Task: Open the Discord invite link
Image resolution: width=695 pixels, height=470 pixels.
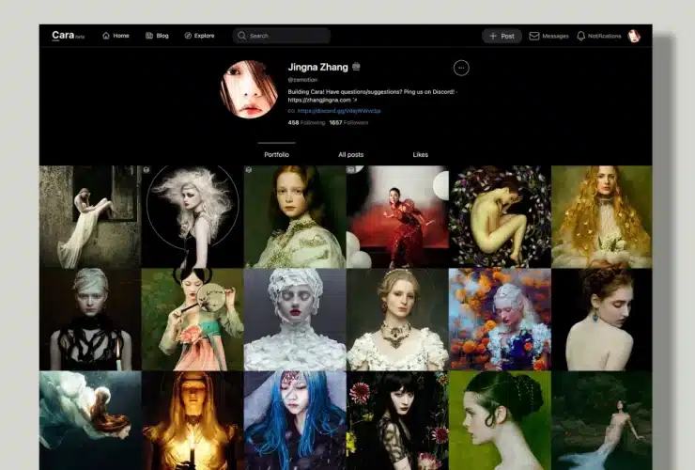Action: (x=338, y=111)
